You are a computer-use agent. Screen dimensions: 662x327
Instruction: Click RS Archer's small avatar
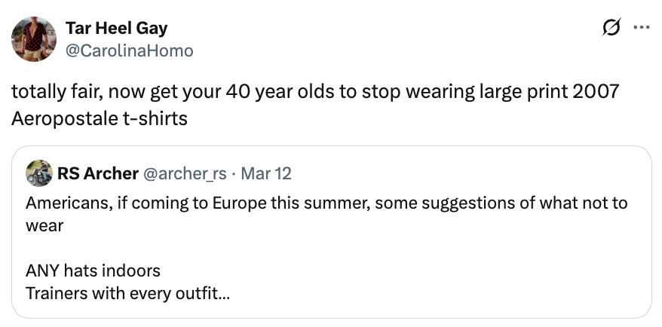point(38,173)
